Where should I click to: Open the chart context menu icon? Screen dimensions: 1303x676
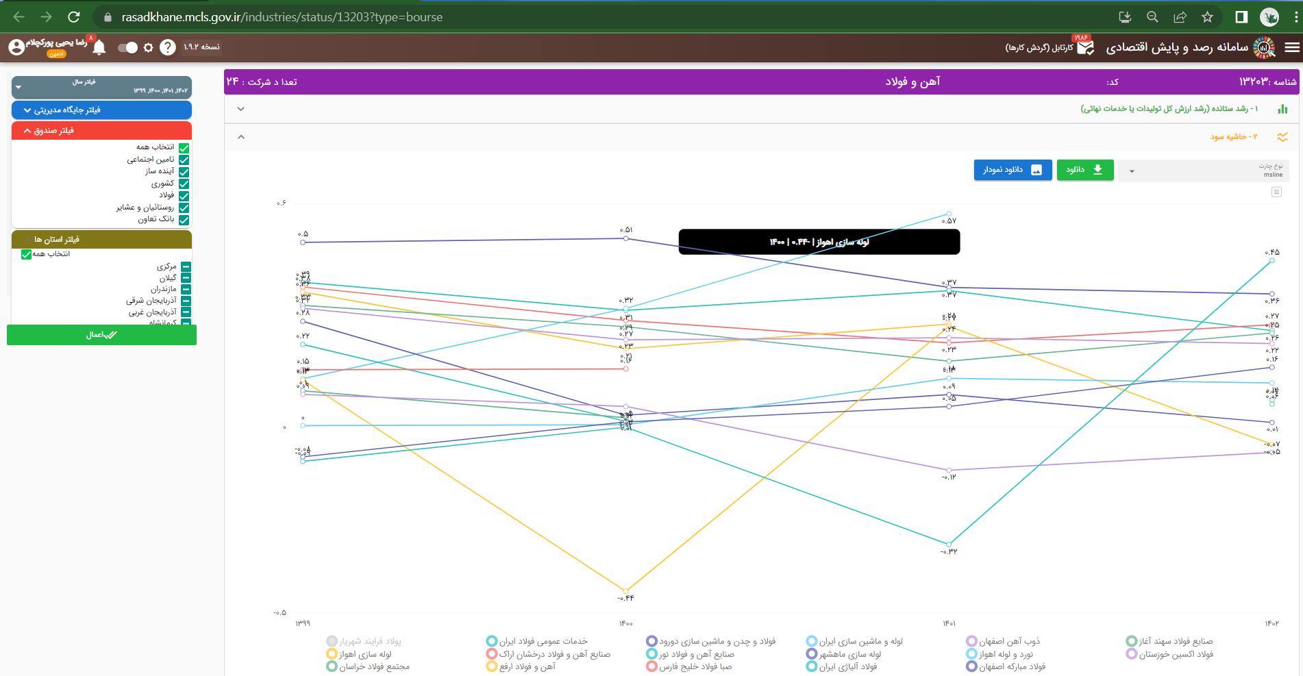pyautogui.click(x=1276, y=192)
